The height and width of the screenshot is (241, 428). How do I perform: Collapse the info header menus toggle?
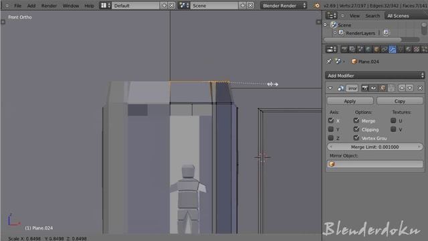click(x=7, y=5)
